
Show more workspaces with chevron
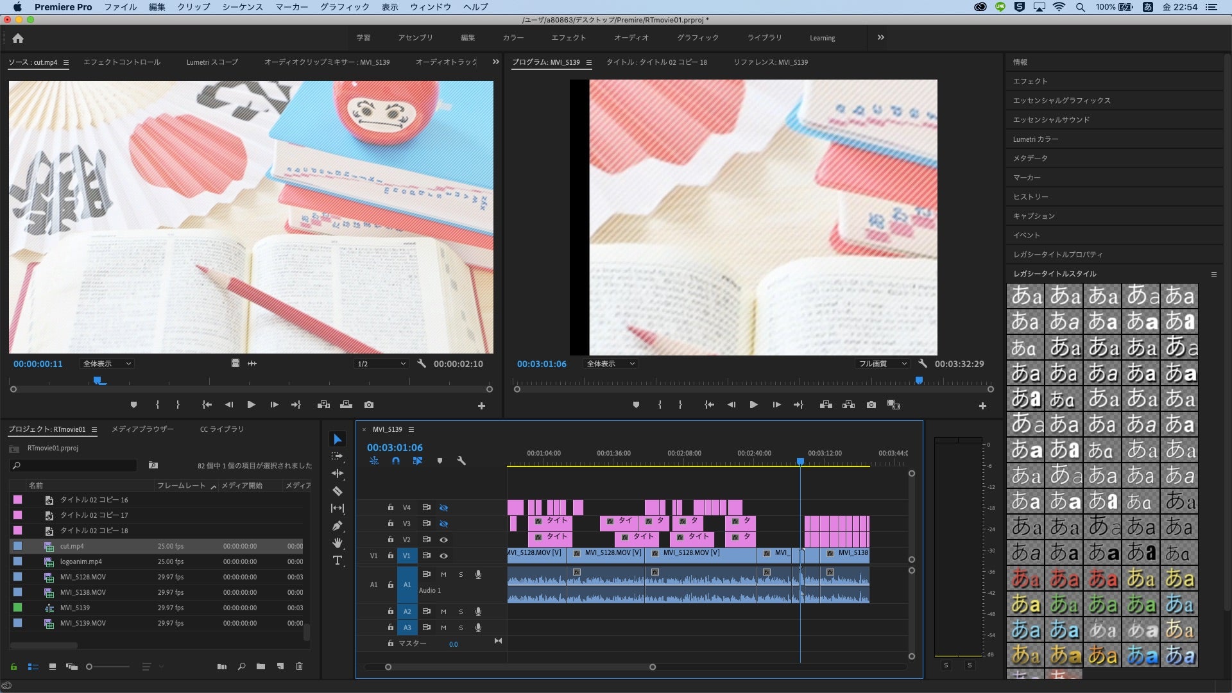[x=881, y=37]
